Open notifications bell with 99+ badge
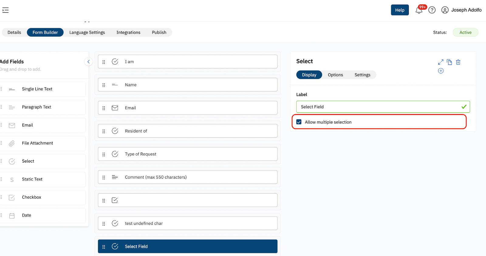This screenshot has height=256, width=486. tap(419, 10)
